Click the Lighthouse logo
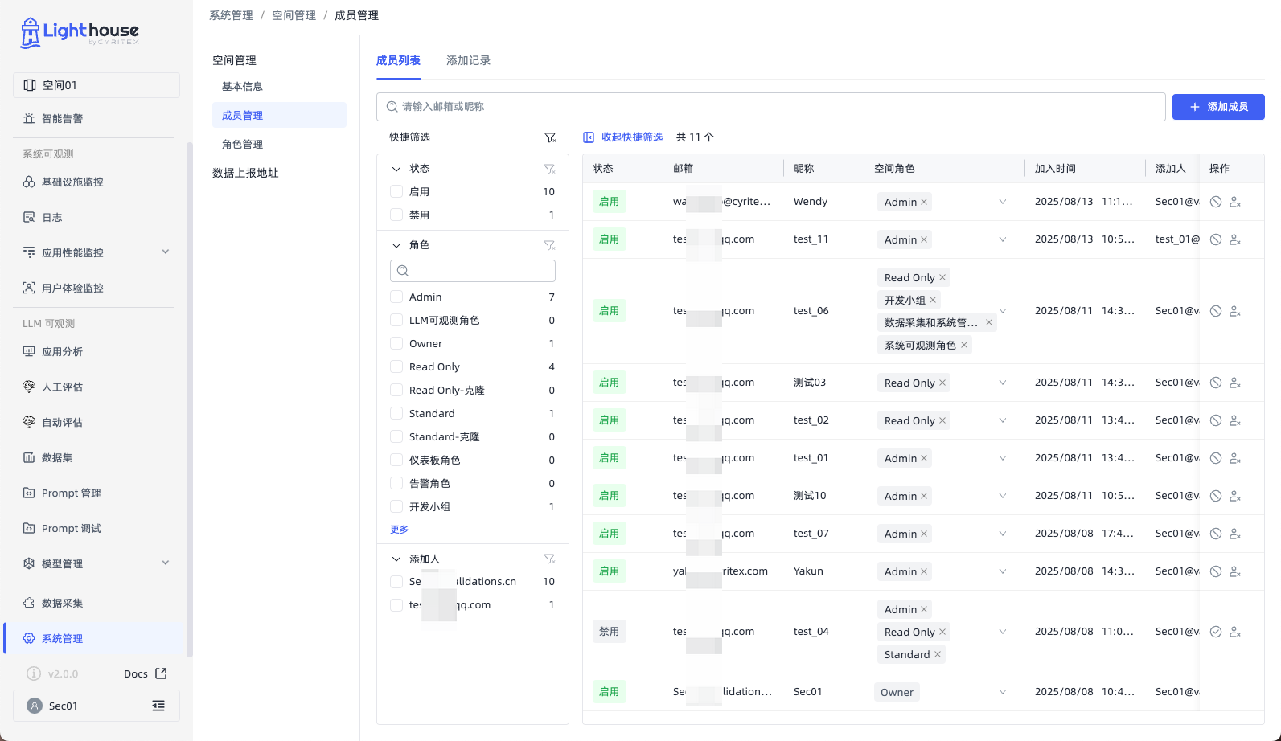 point(80,32)
